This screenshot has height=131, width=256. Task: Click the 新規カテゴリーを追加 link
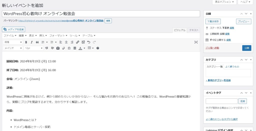[218, 80]
